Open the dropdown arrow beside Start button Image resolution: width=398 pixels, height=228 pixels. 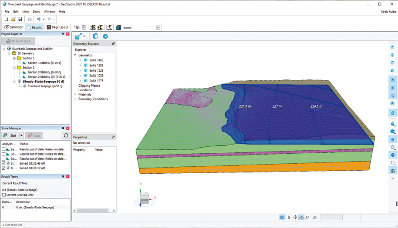pyautogui.click(x=21, y=135)
